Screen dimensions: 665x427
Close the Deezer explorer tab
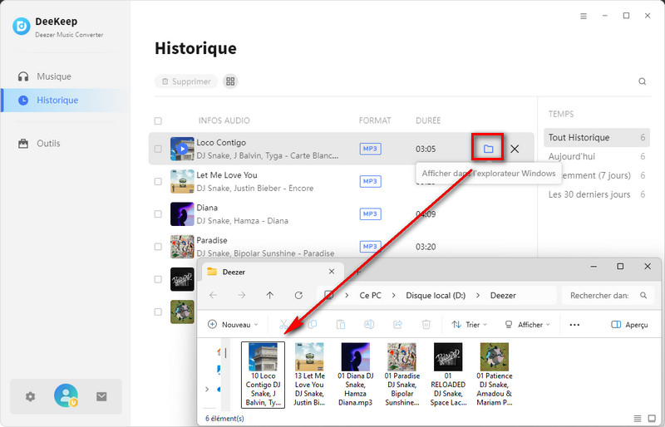[332, 272]
